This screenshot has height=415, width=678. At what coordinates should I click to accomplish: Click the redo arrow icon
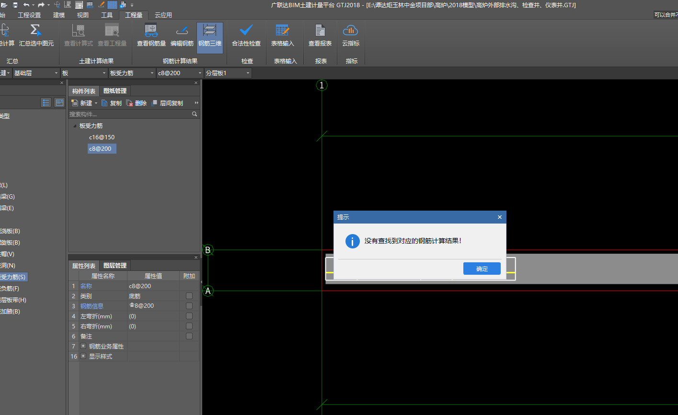tap(41, 5)
